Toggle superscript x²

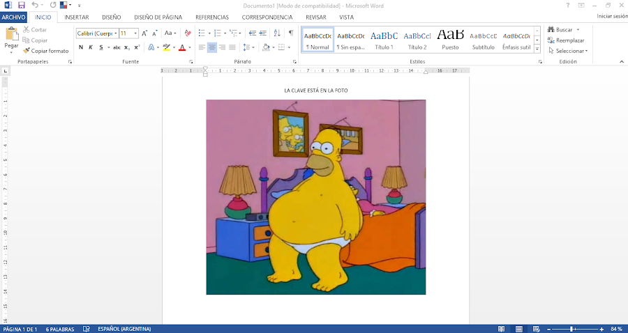(137, 47)
